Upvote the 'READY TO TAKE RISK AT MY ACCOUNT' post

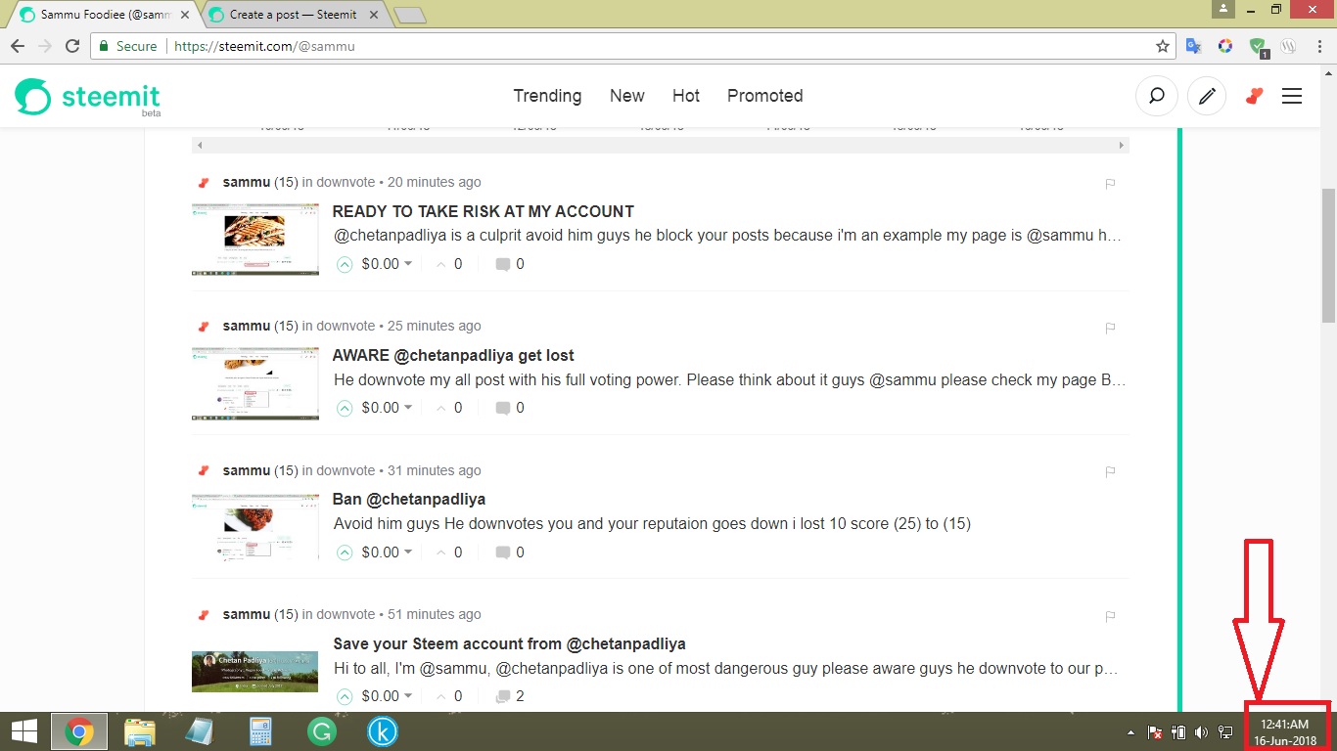click(x=345, y=264)
